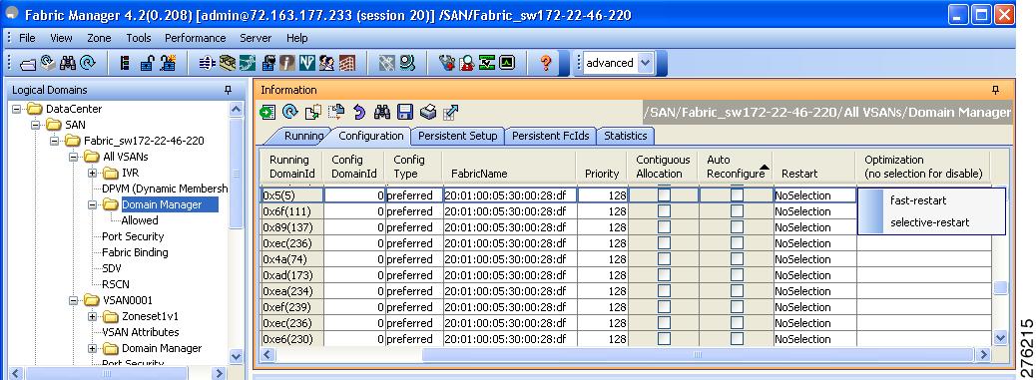Click the blue padlock icon in main toolbar
This screenshot has height=380, width=1036.
pos(147,64)
